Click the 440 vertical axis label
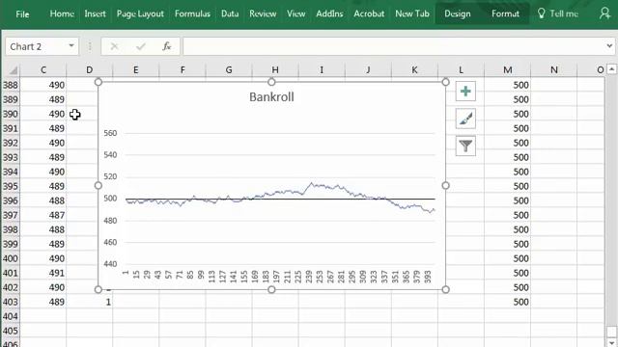 (110, 264)
